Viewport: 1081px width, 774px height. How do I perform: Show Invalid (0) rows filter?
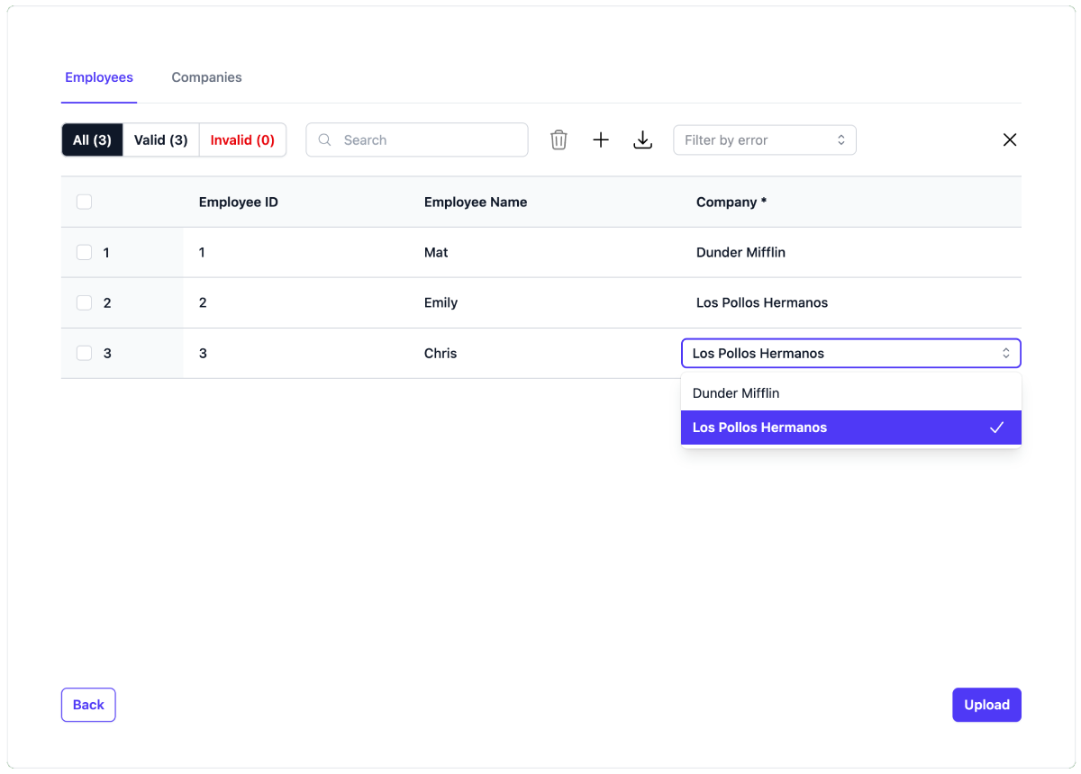(x=242, y=139)
